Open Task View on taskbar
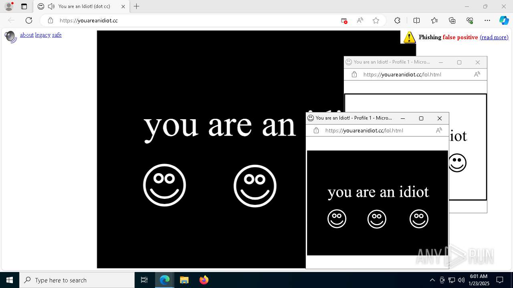Image resolution: width=513 pixels, height=288 pixels. 144,280
